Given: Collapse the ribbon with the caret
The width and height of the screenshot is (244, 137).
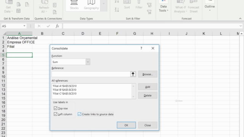Looking at the screenshot, I should pos(240,19).
